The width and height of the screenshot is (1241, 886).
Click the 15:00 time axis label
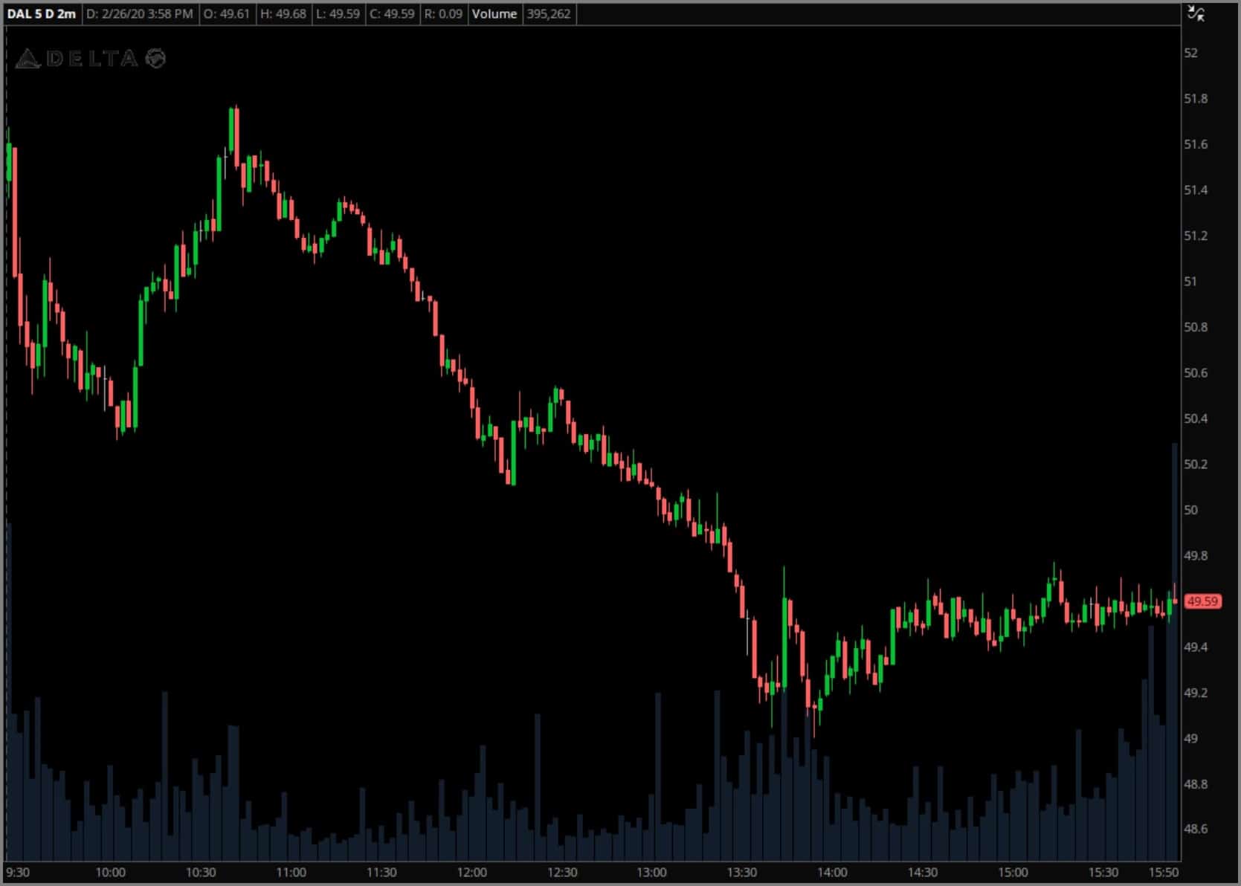(1013, 873)
